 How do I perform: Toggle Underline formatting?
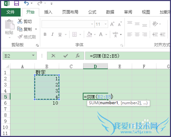click(60, 35)
